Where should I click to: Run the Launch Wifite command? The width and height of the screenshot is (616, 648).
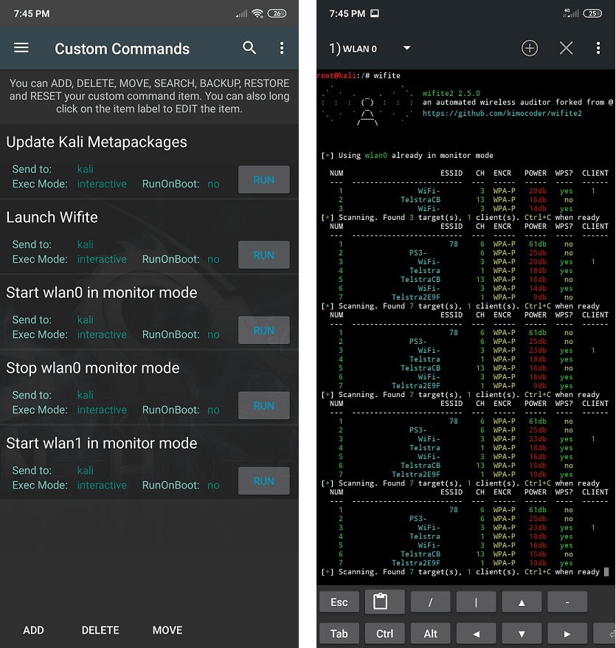coord(263,255)
